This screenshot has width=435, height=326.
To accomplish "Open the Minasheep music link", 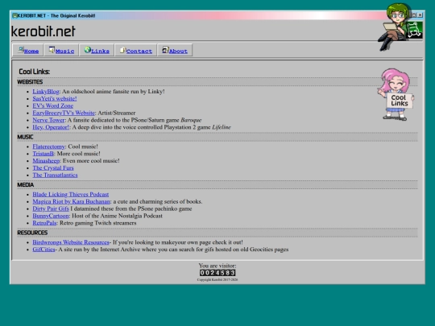I will 46,161.
